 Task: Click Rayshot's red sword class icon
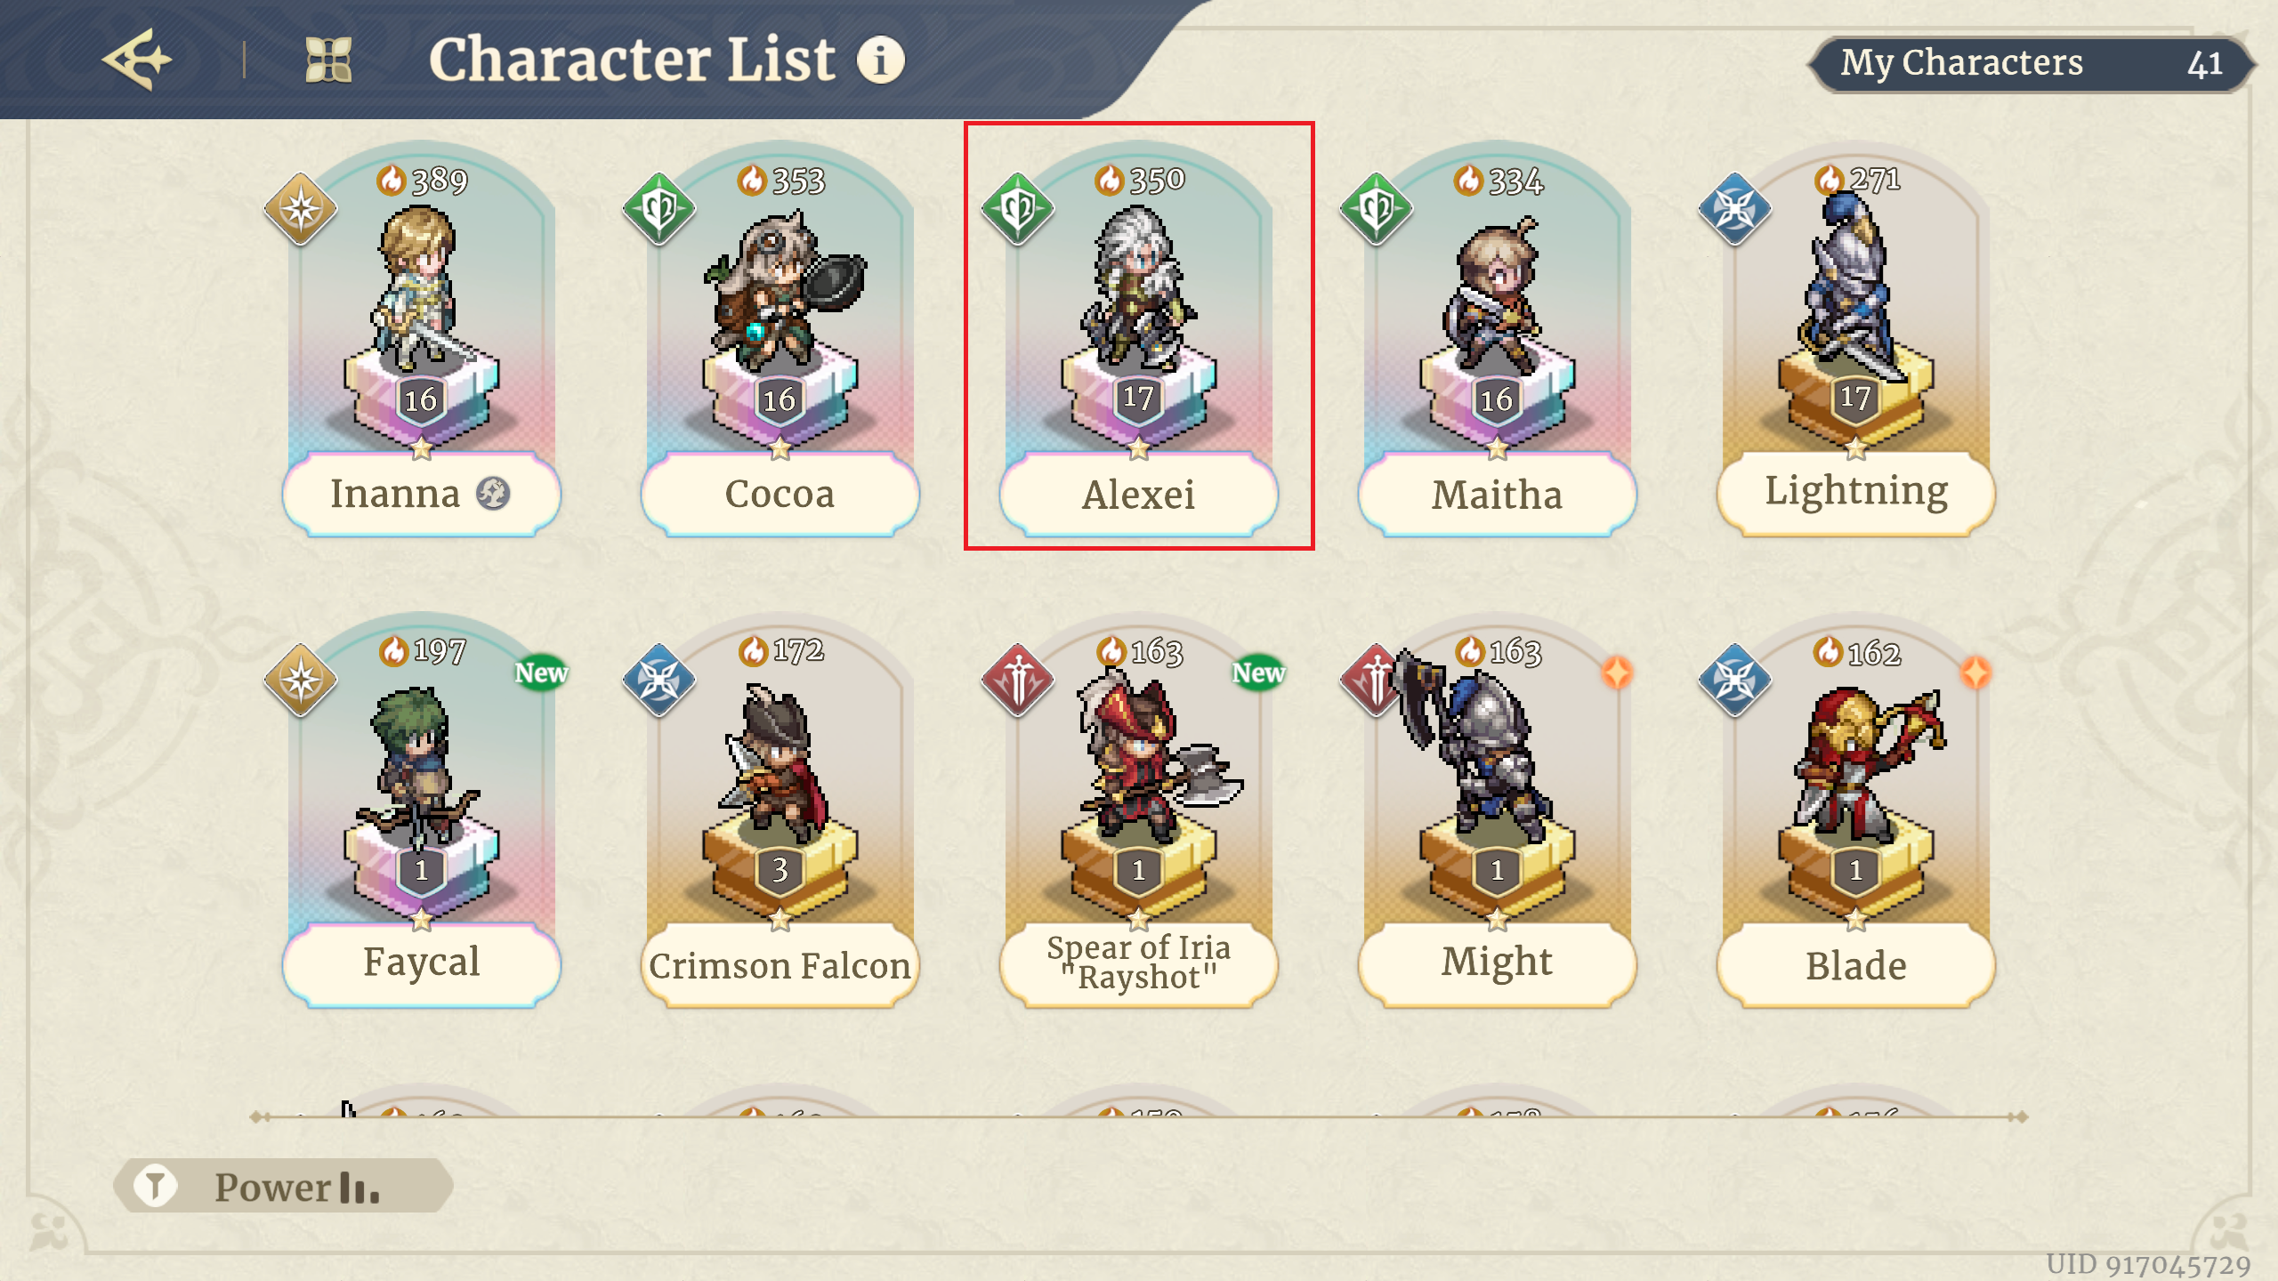tap(1018, 681)
